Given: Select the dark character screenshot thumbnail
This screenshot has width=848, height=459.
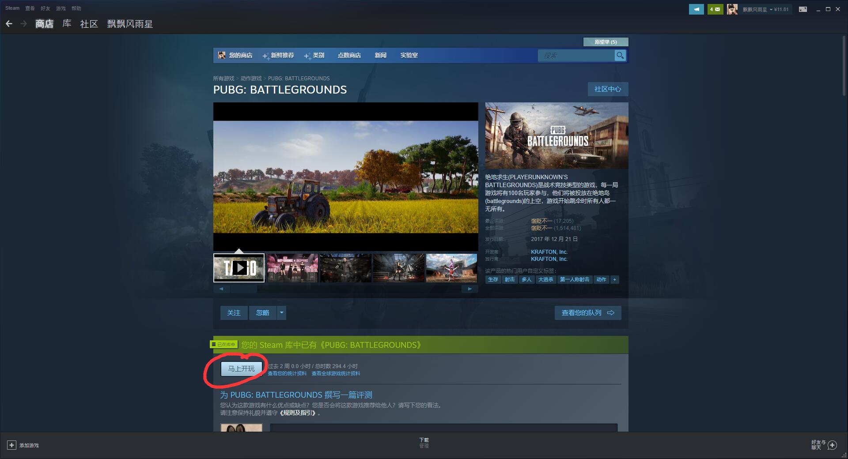Looking at the screenshot, I should [345, 267].
